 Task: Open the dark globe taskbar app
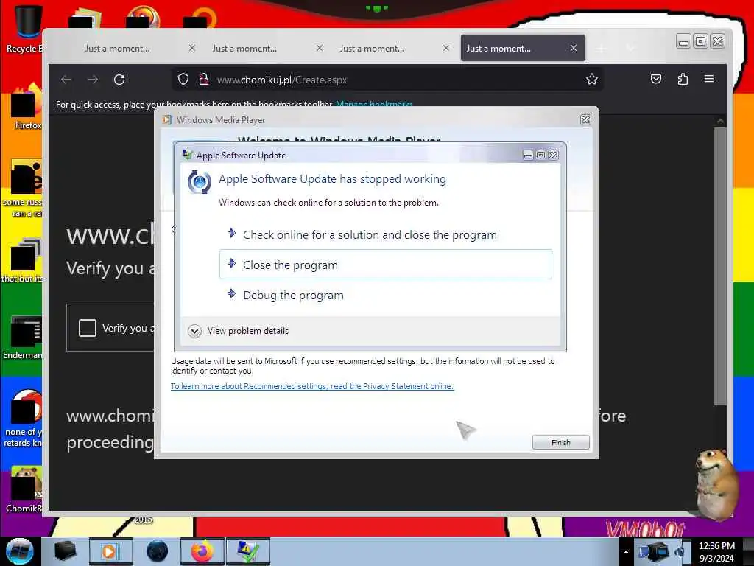pyautogui.click(x=158, y=551)
